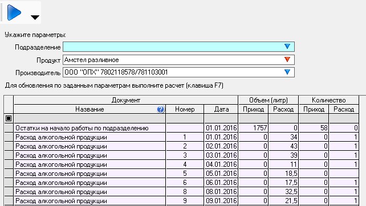Click the volume expense cell 11
Image resolution: width=366 pixels, height=206 pixels.
[x=283, y=164]
